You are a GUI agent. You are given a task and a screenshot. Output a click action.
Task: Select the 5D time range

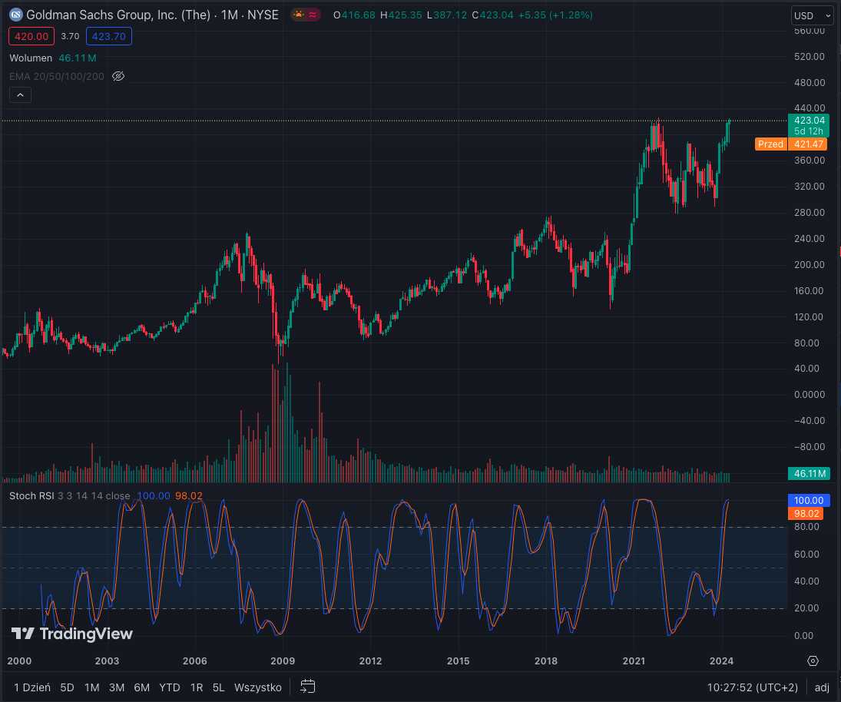tap(67, 687)
